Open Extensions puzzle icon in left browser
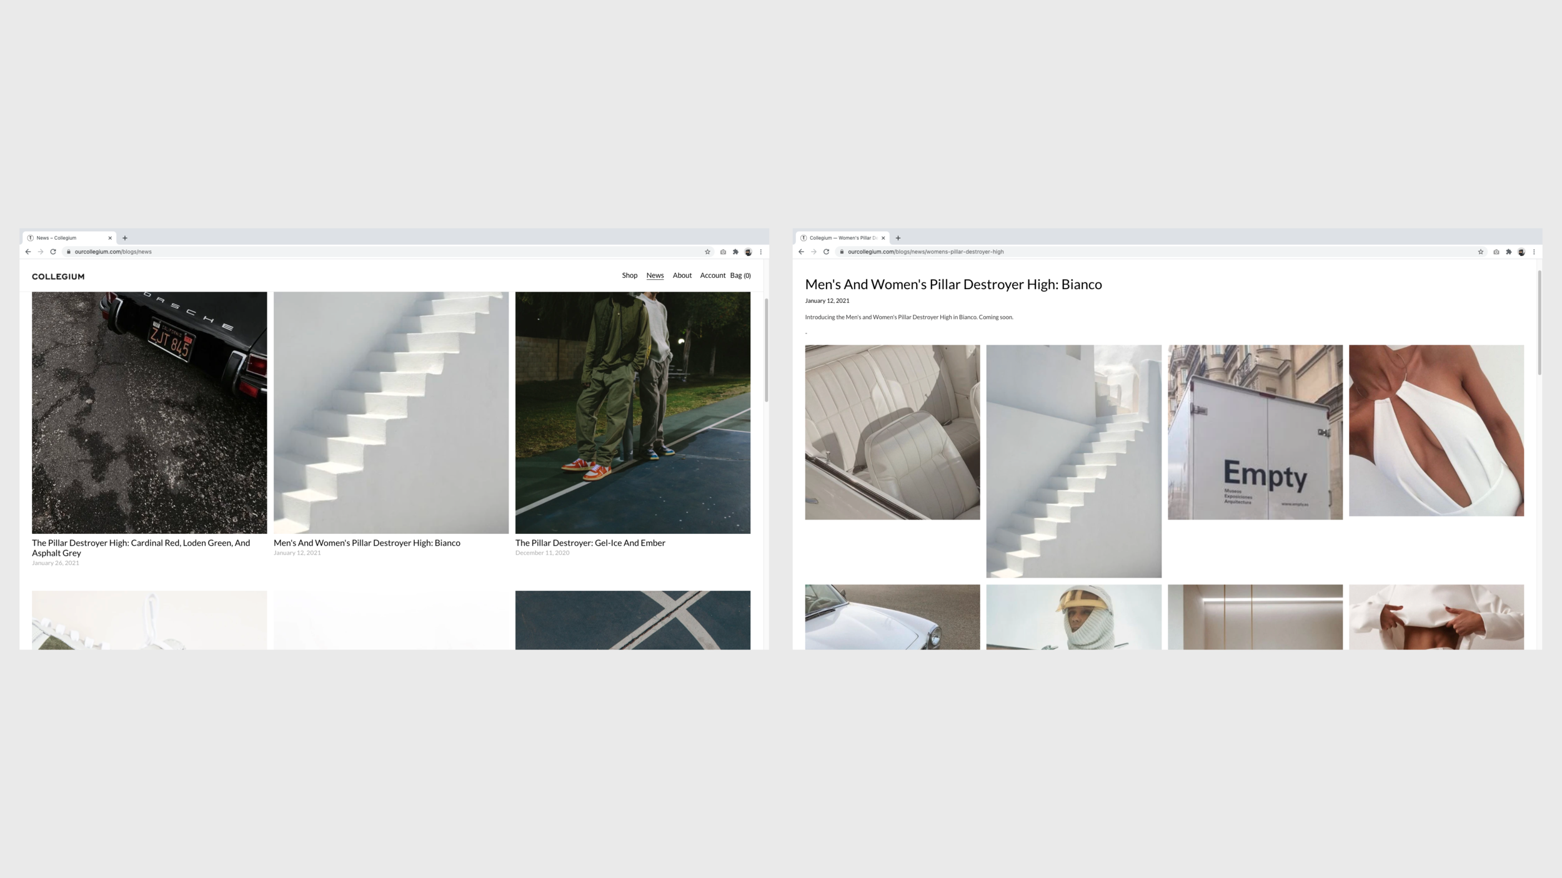This screenshot has height=878, width=1562. [x=735, y=252]
